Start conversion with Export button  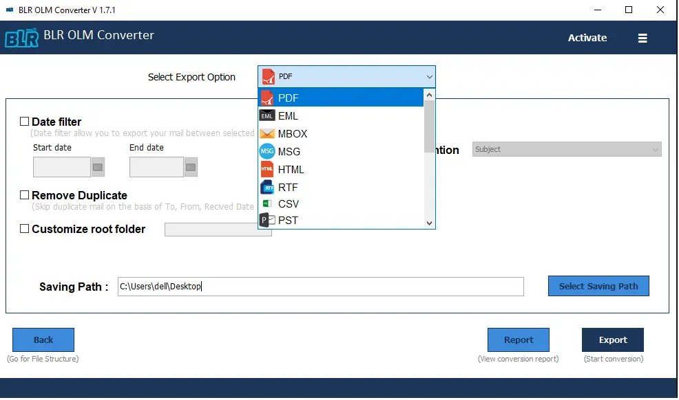coord(613,340)
